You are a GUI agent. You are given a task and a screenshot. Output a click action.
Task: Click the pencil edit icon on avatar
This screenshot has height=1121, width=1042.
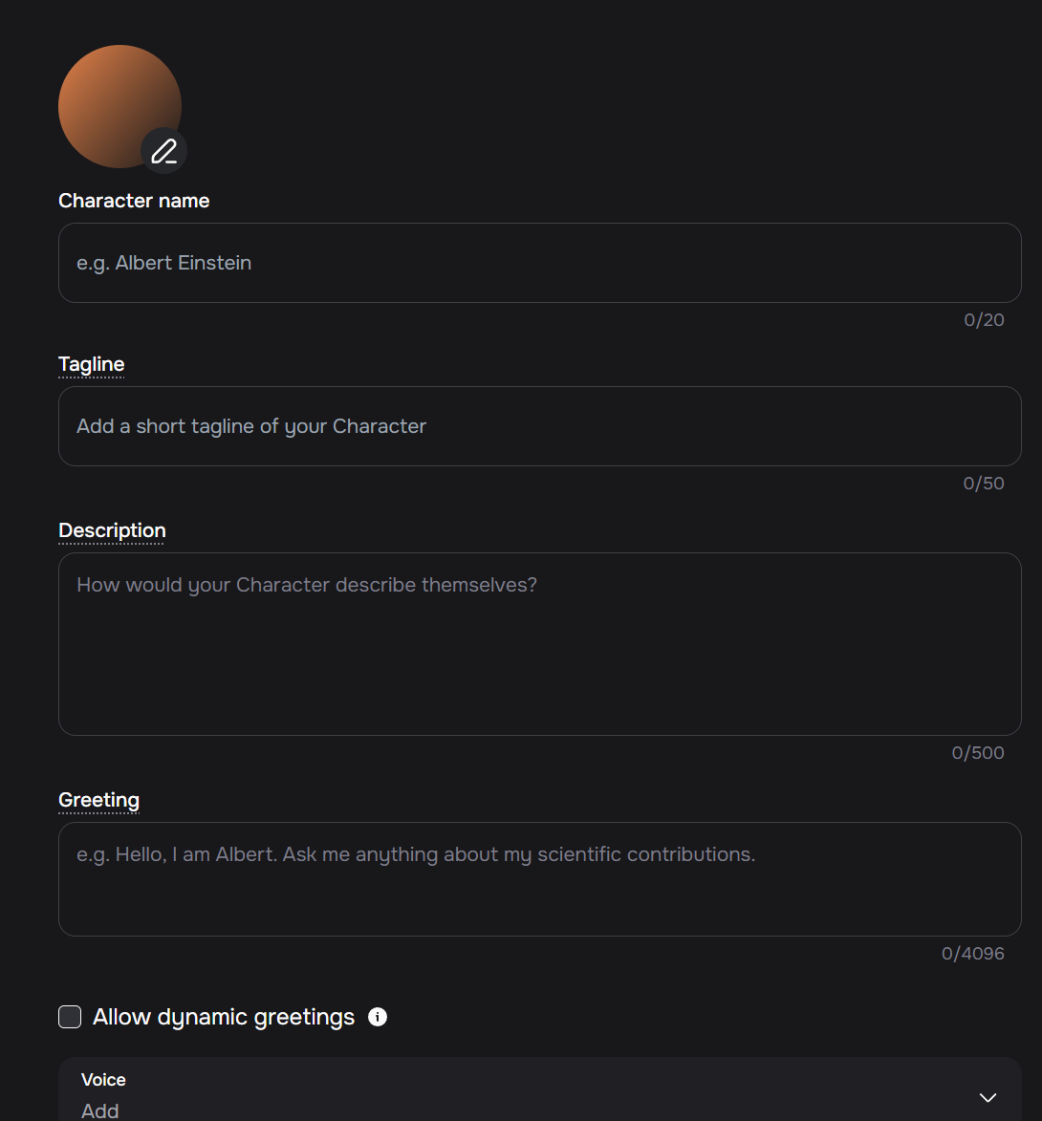pyautogui.click(x=163, y=151)
